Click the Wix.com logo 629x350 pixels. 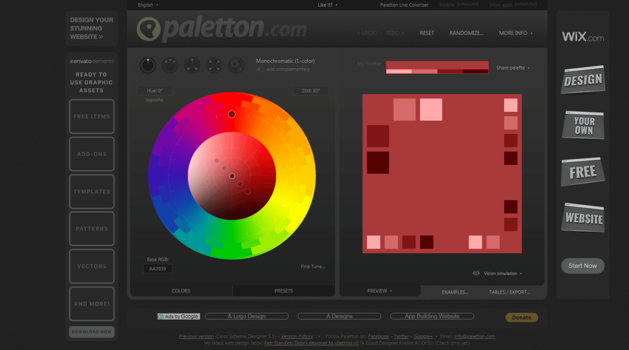(x=582, y=37)
